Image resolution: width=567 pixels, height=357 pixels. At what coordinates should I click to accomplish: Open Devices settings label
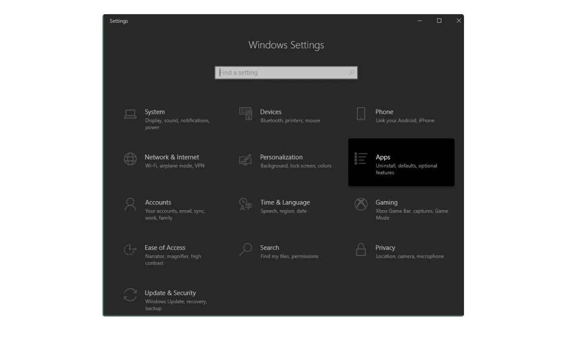[x=271, y=112]
